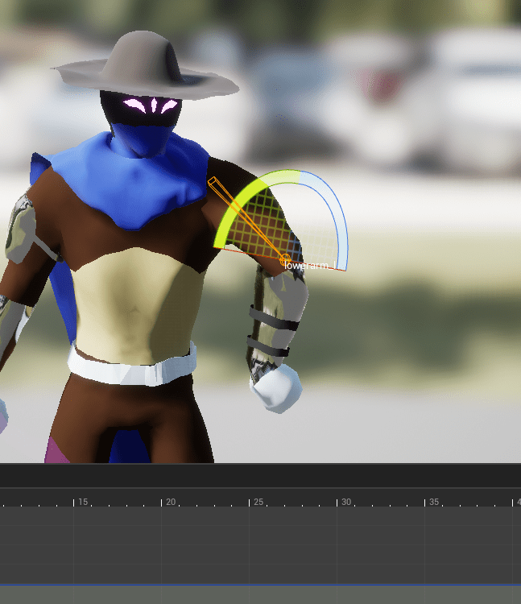Click the character's white belt
521x604 pixels.
pyautogui.click(x=133, y=367)
